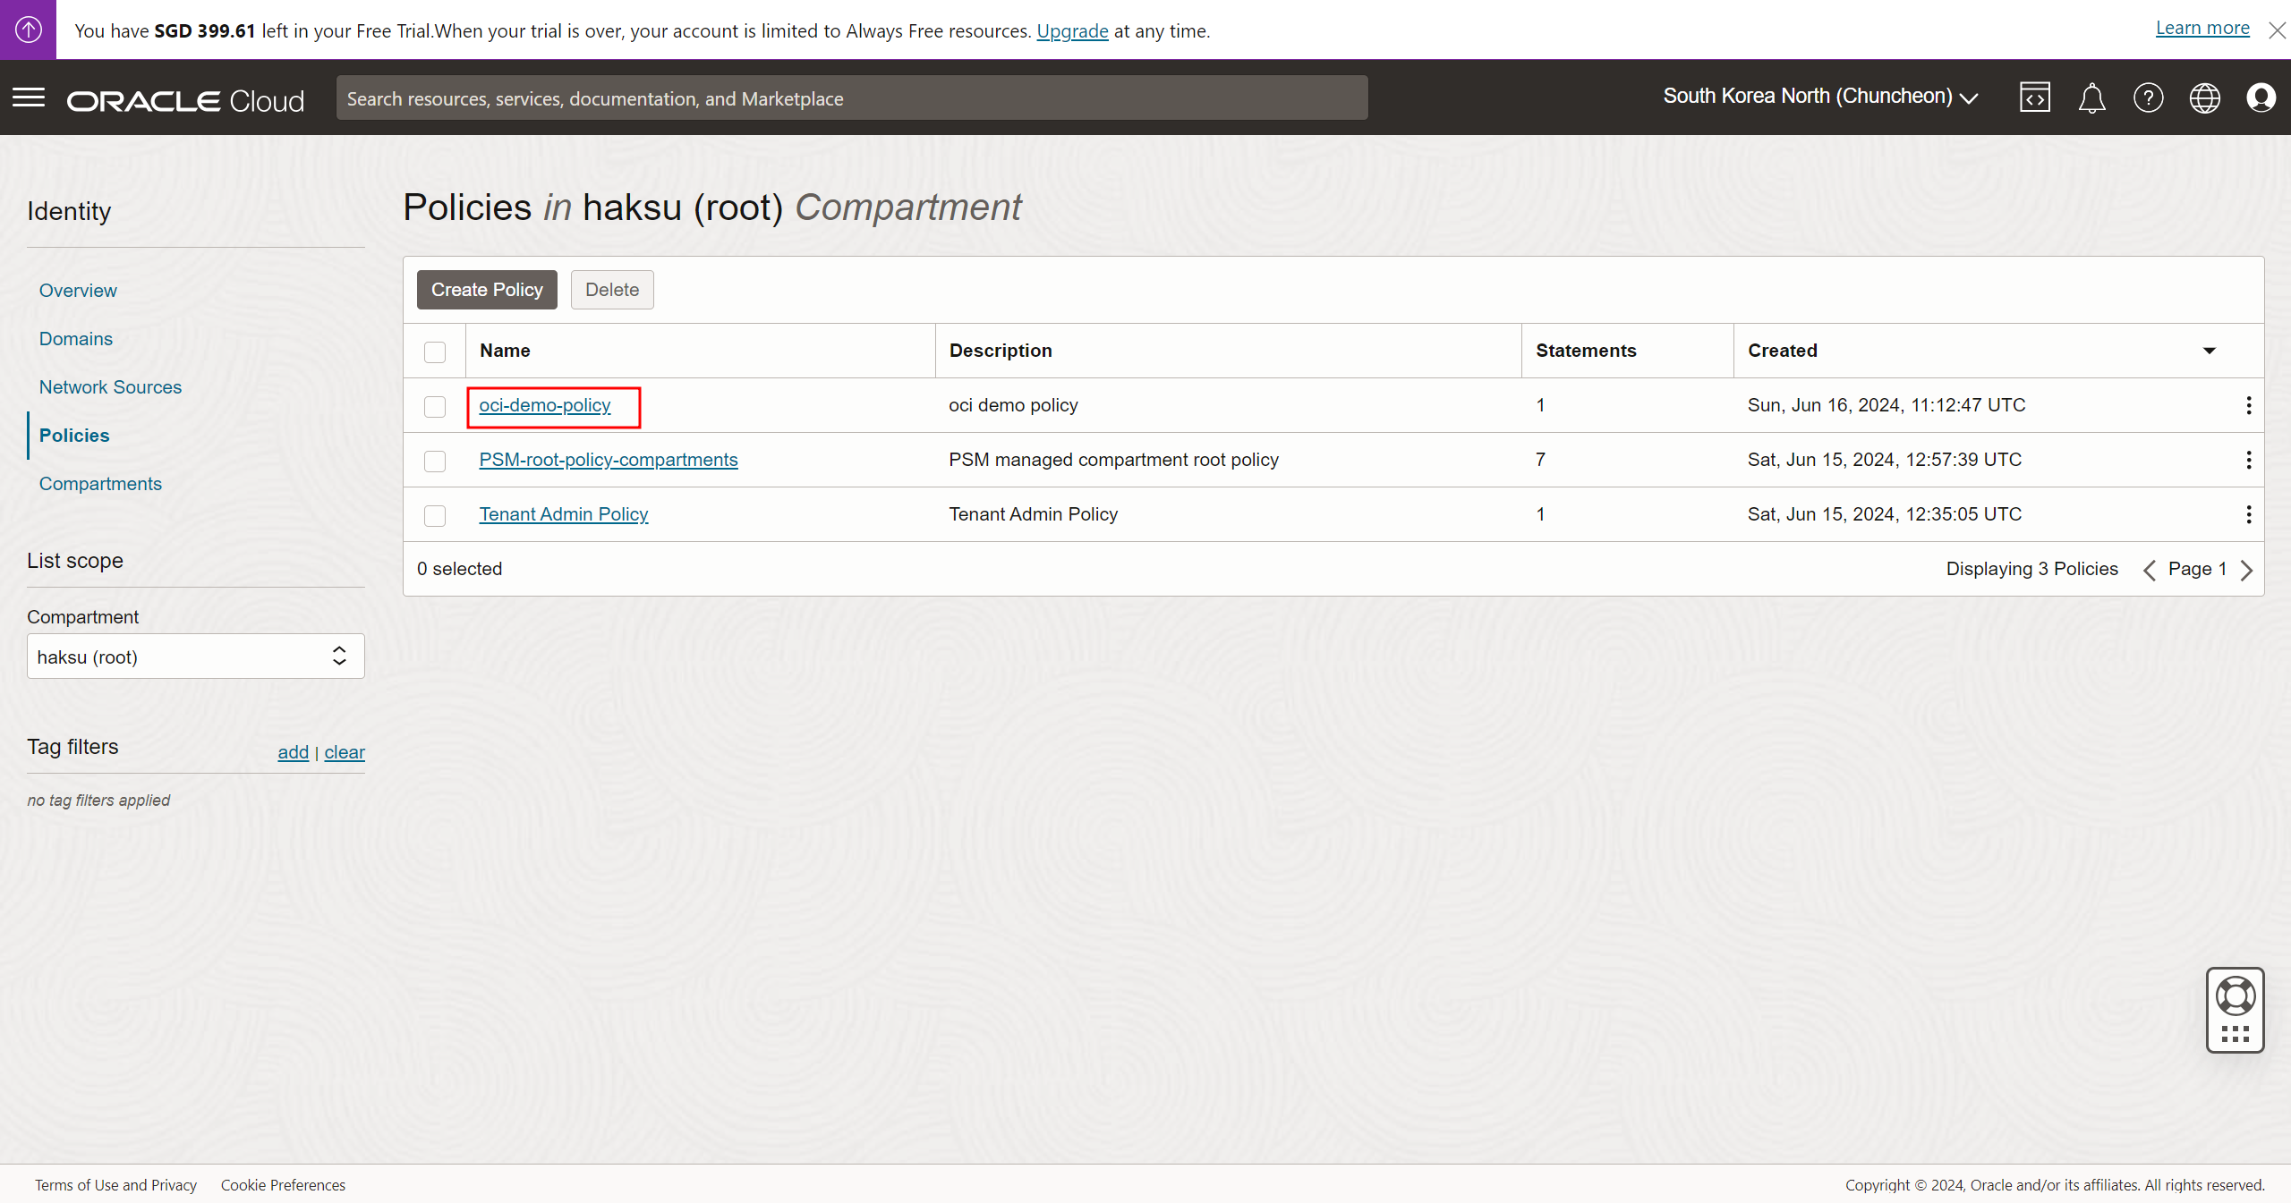
Task: Click the Create Policy button
Action: (x=487, y=290)
